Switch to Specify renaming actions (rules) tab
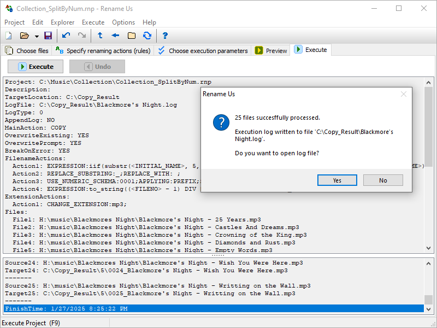437x328 pixels. coord(103,51)
